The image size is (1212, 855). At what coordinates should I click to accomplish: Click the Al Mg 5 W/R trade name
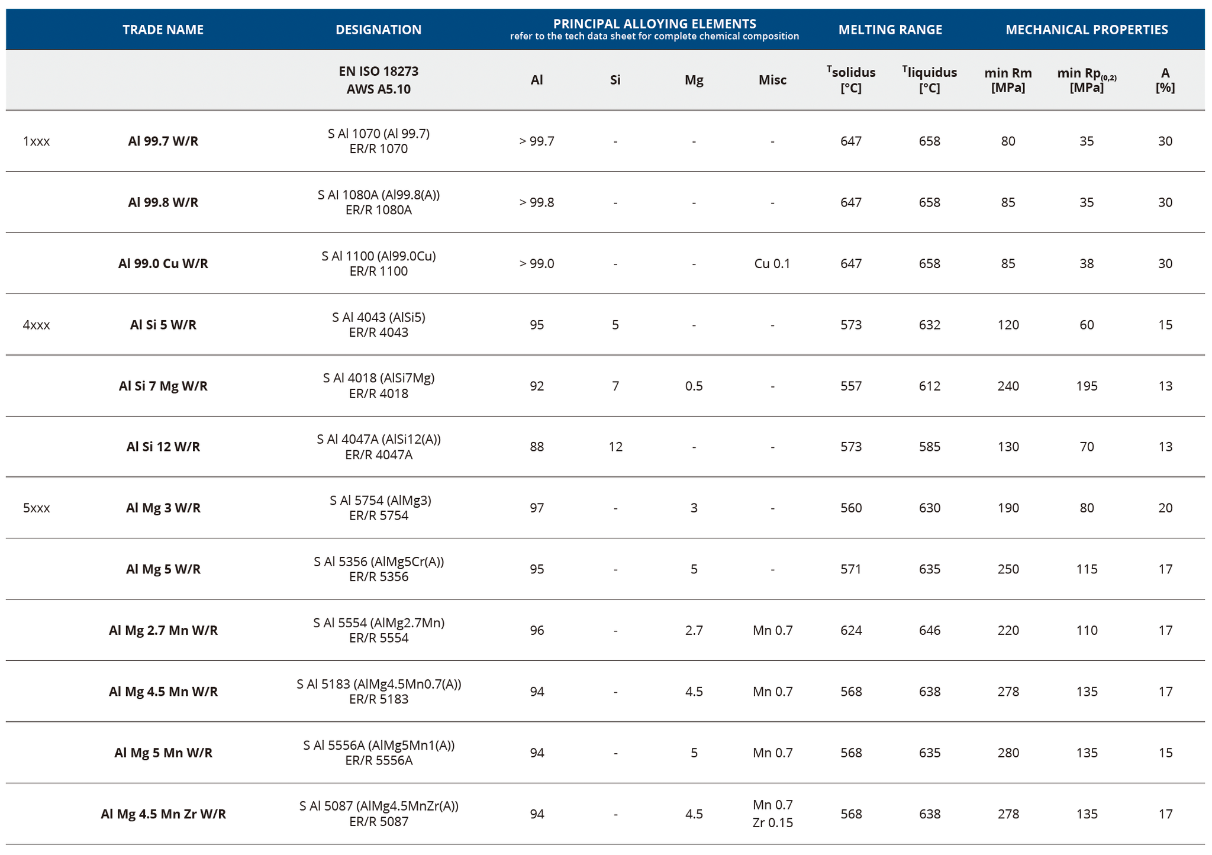pyautogui.click(x=163, y=569)
